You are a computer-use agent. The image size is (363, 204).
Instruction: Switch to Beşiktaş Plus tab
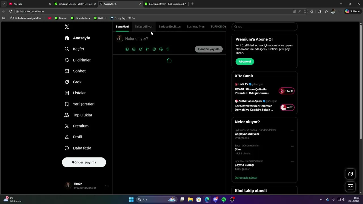tap(196, 27)
